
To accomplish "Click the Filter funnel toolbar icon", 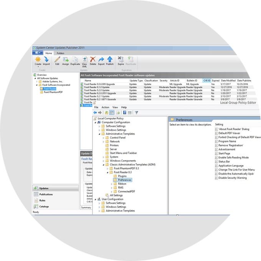I will pyautogui.click(x=136, y=113).
